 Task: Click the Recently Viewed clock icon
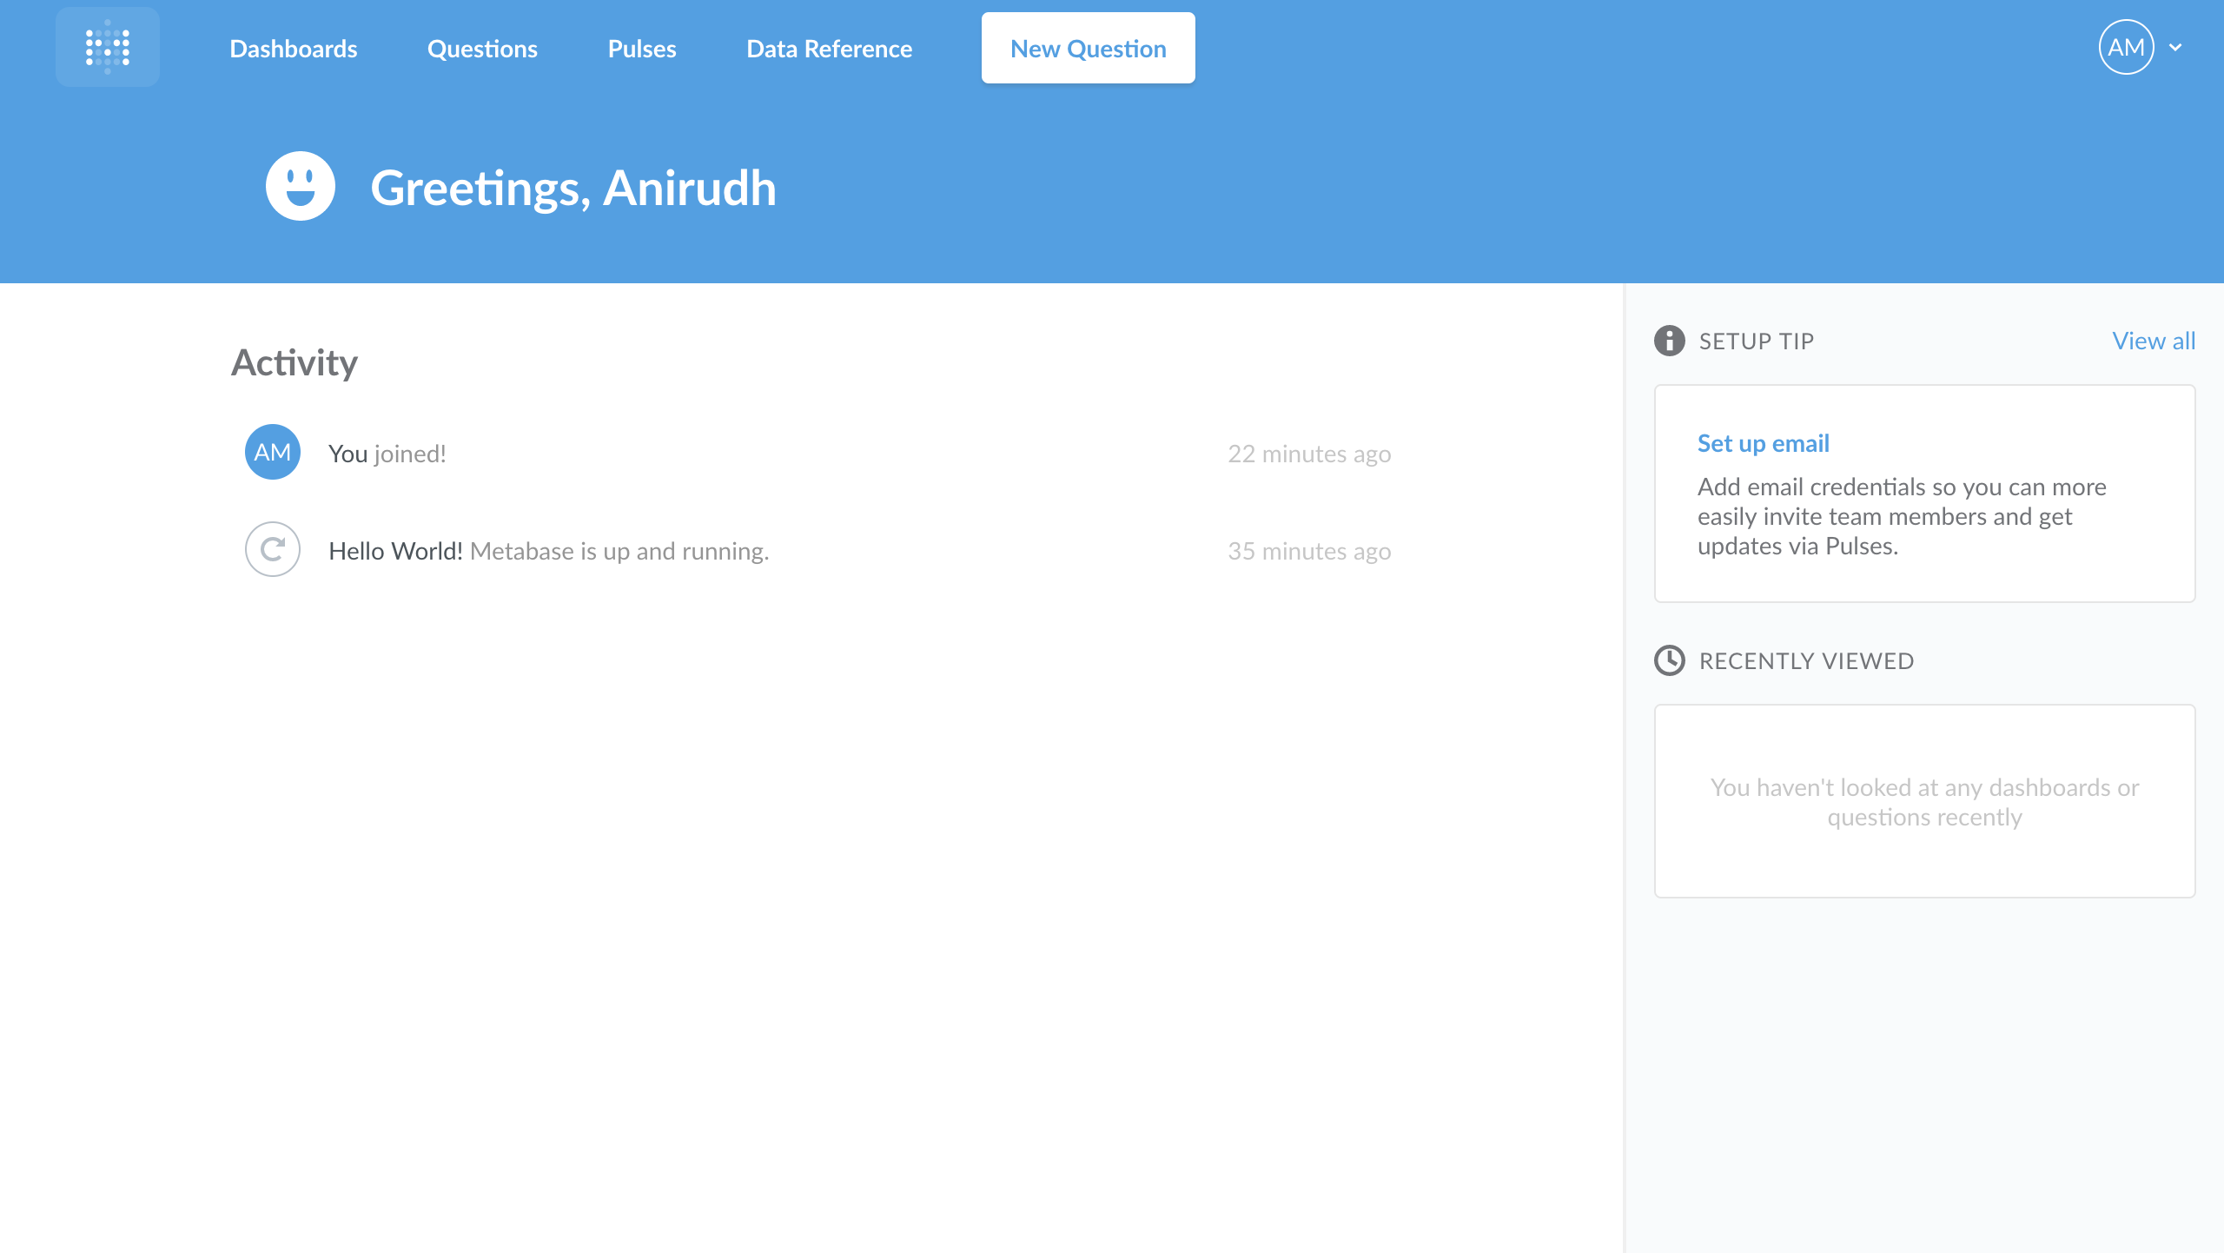(x=1669, y=660)
